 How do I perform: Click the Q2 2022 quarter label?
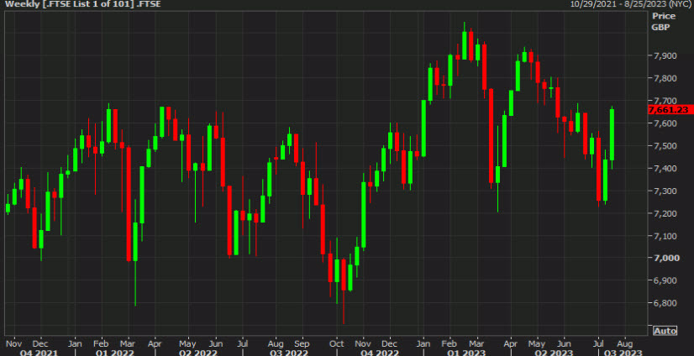[198, 353]
